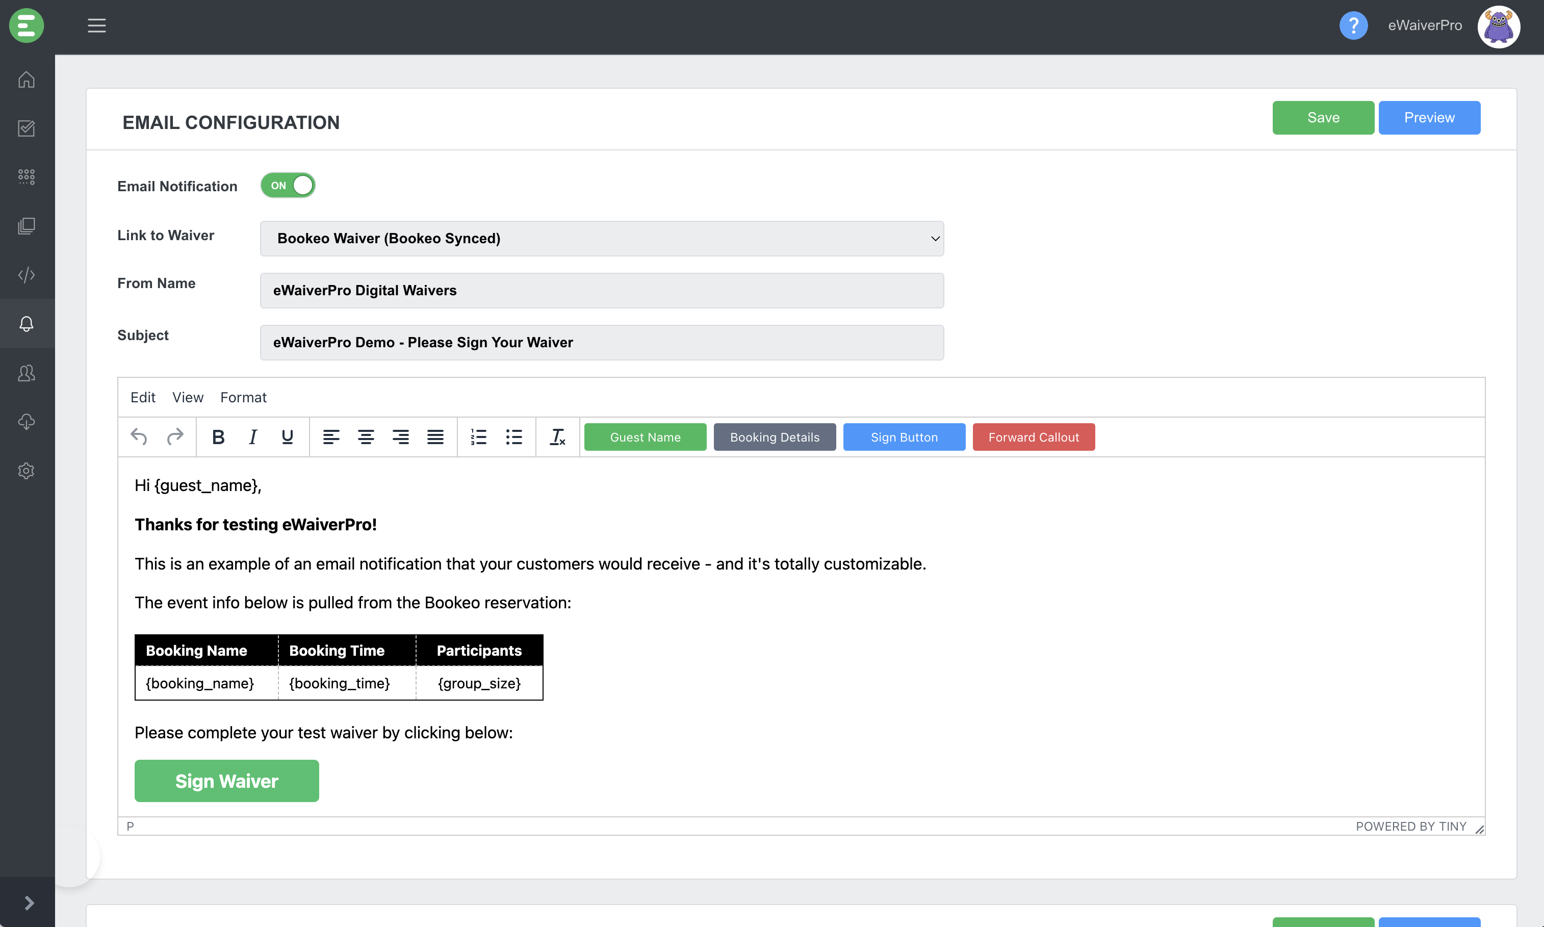1544x927 pixels.
Task: Click the blue help question mark icon
Action: click(1353, 25)
